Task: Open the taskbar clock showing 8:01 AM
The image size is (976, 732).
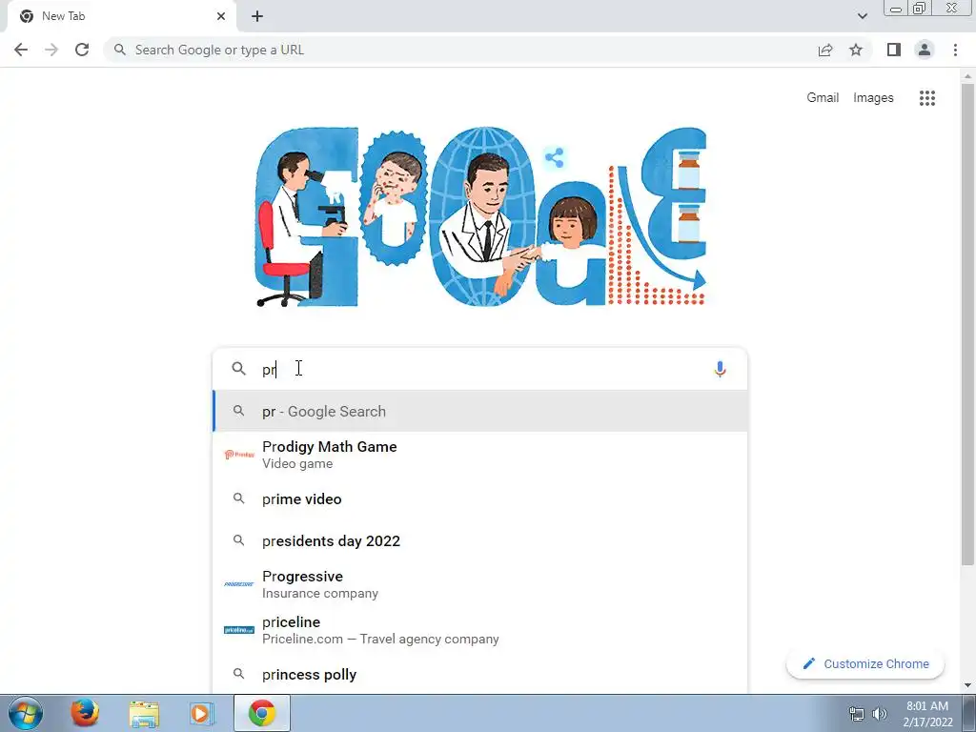Action: tap(927, 714)
